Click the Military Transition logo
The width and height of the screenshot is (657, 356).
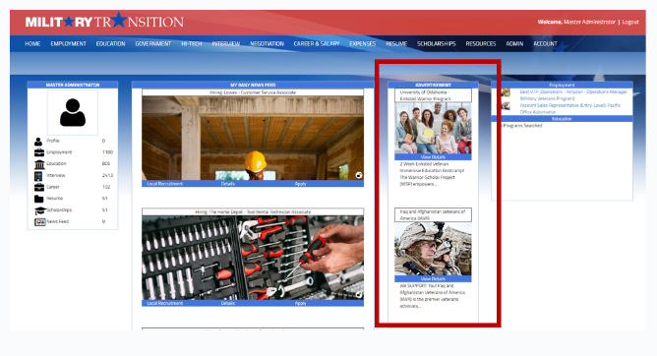104,21
